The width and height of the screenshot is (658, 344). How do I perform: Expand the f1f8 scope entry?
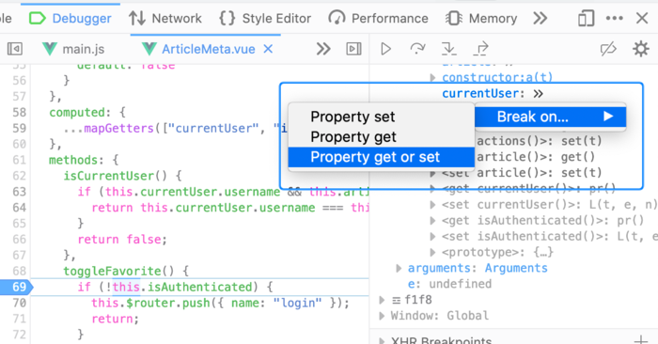pos(382,300)
